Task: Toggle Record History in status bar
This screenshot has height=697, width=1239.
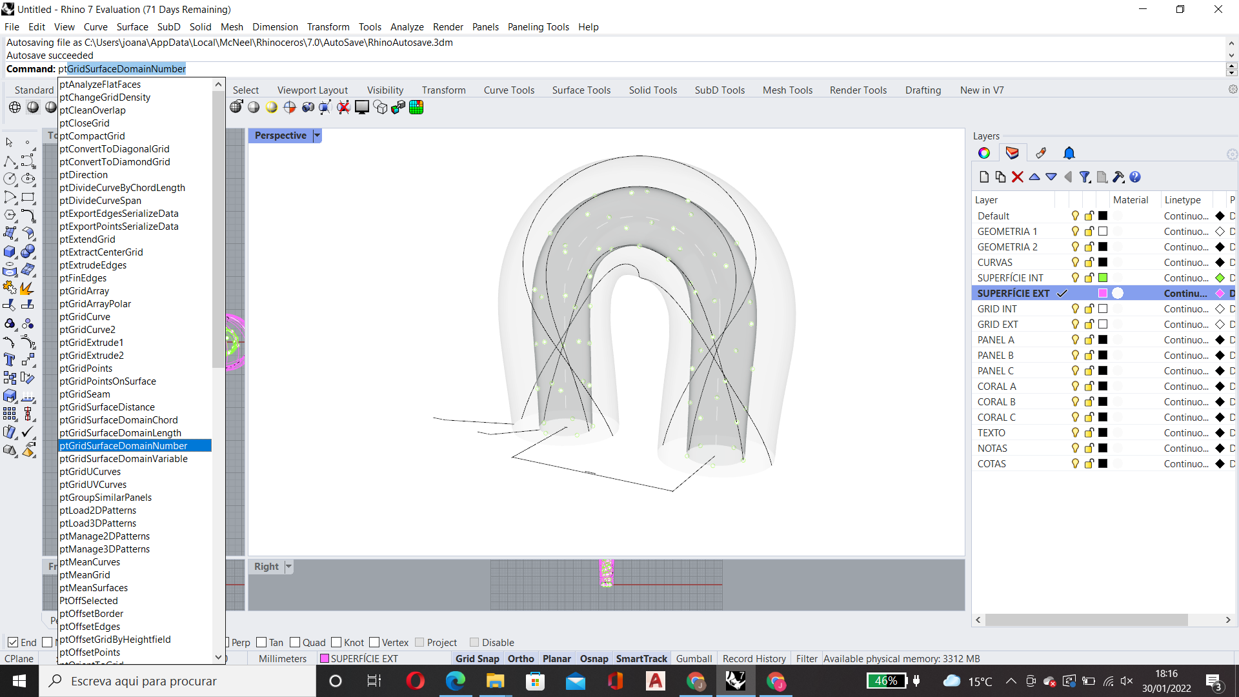Action: pyautogui.click(x=754, y=658)
